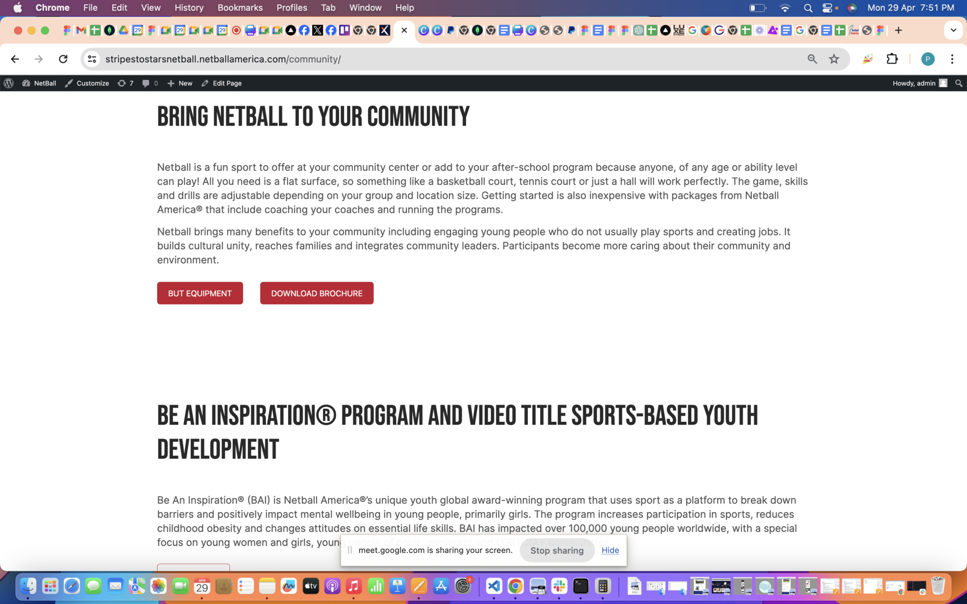Click the URL address field
The height and width of the screenshot is (604, 967).
[425, 59]
